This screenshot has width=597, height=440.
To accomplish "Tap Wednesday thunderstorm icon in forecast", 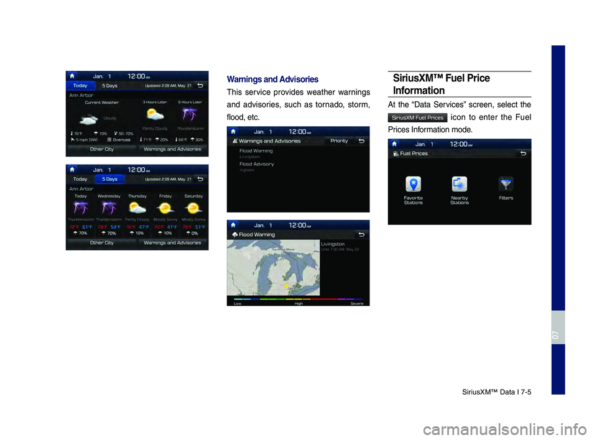I will pyautogui.click(x=109, y=208).
